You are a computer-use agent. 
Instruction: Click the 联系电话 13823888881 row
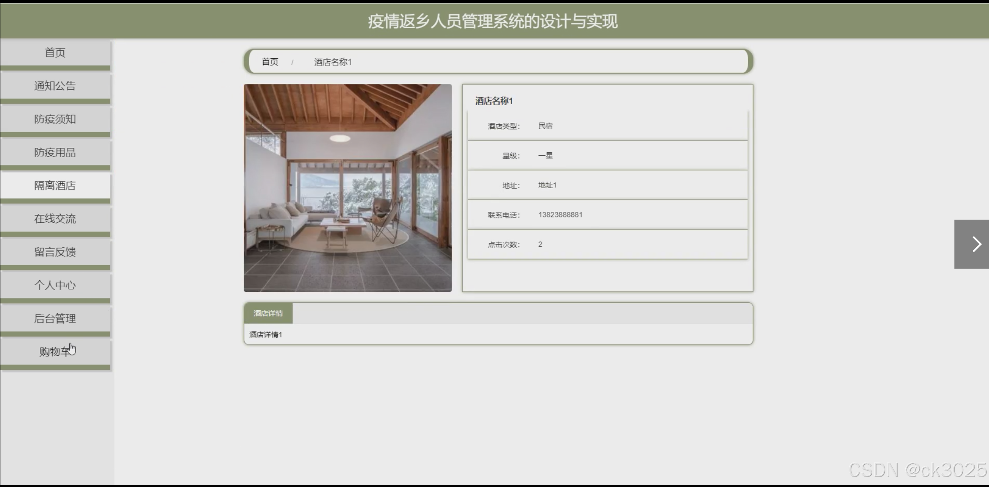607,215
